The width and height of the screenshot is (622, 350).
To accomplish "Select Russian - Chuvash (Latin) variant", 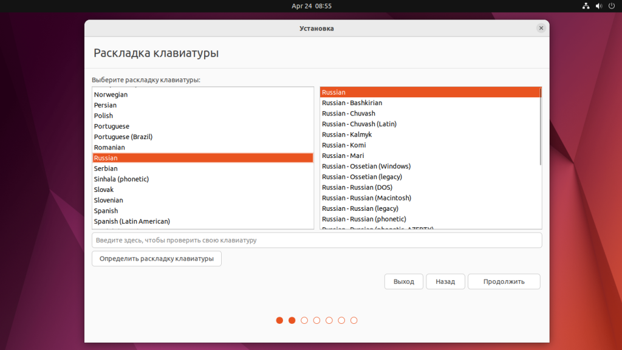I will pos(359,124).
